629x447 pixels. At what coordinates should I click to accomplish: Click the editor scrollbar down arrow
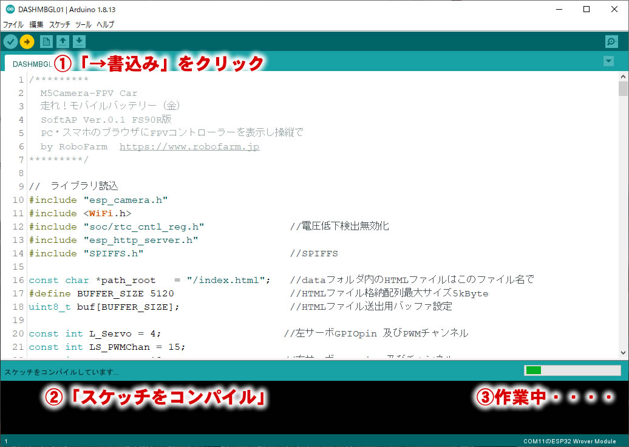(x=623, y=353)
